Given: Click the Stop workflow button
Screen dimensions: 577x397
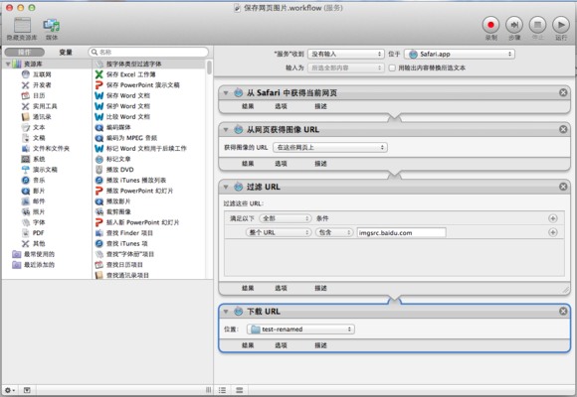Looking at the screenshot, I should click(537, 25).
